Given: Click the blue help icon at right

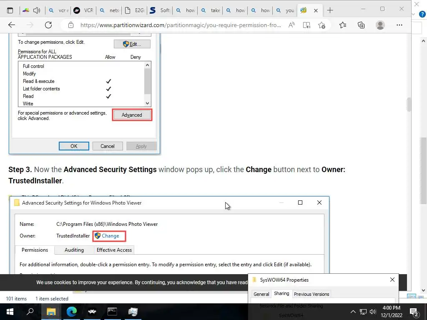Looking at the screenshot, I should point(422,14).
